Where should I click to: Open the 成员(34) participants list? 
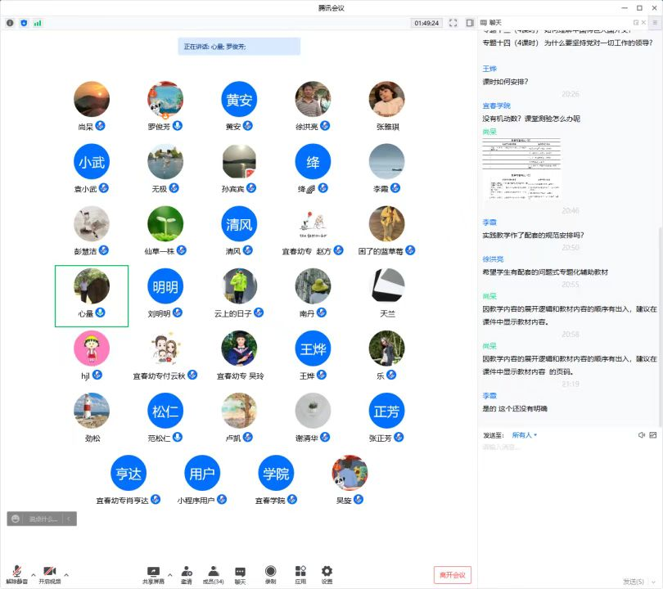[x=214, y=573]
